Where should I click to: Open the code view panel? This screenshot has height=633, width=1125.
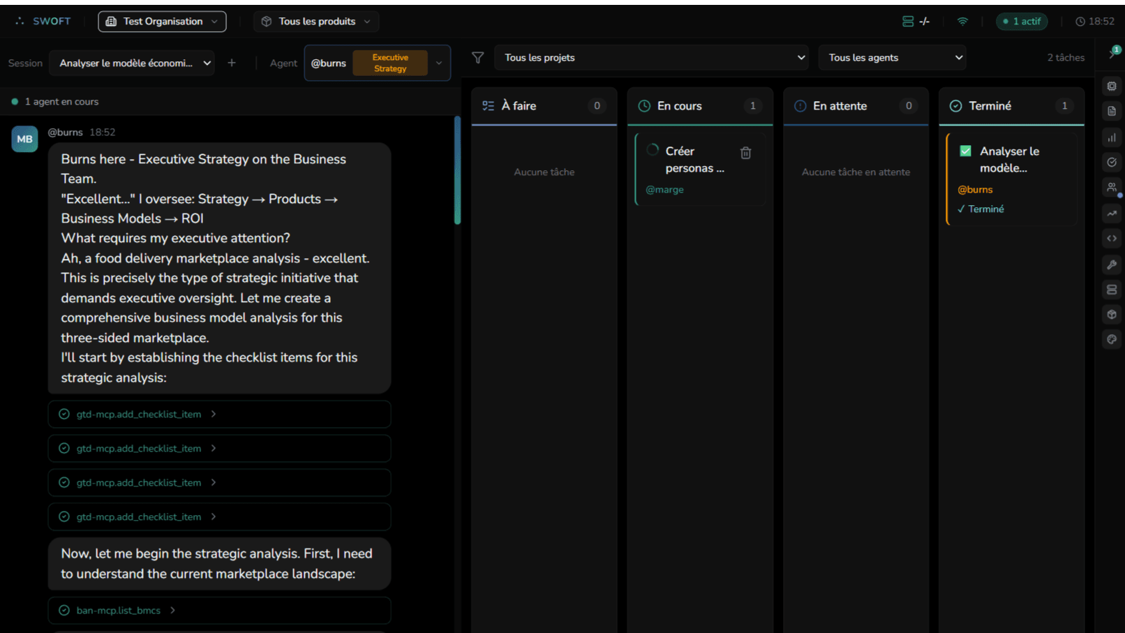(1111, 238)
